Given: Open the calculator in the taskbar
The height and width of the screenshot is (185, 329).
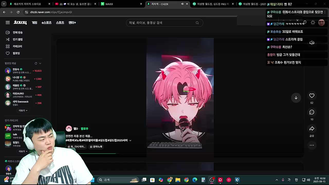Looking at the screenshot, I should click(x=203, y=180).
